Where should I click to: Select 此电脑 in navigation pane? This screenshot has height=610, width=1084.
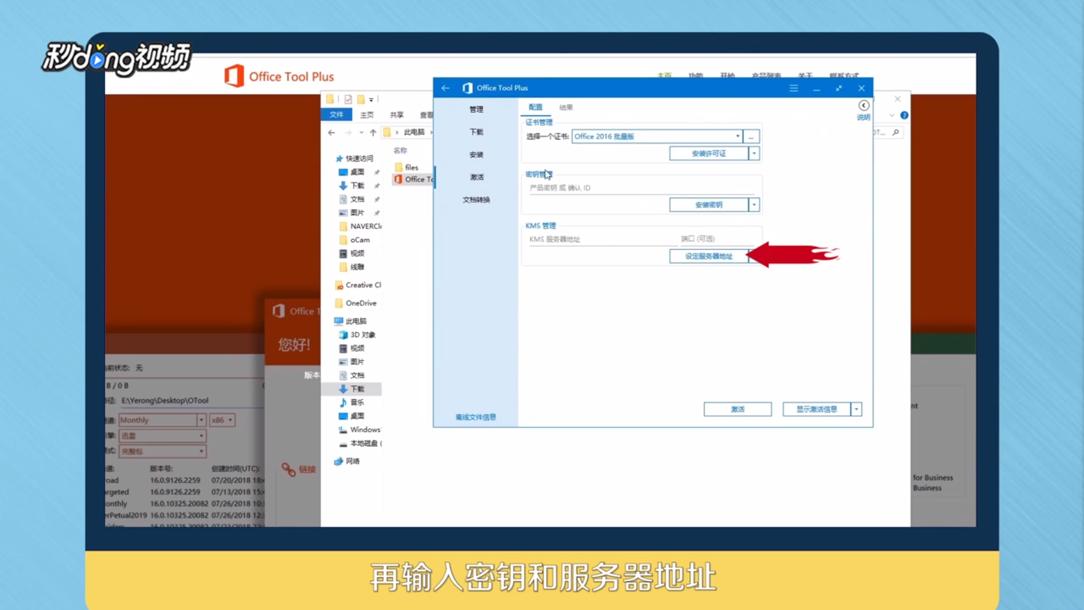[351, 321]
